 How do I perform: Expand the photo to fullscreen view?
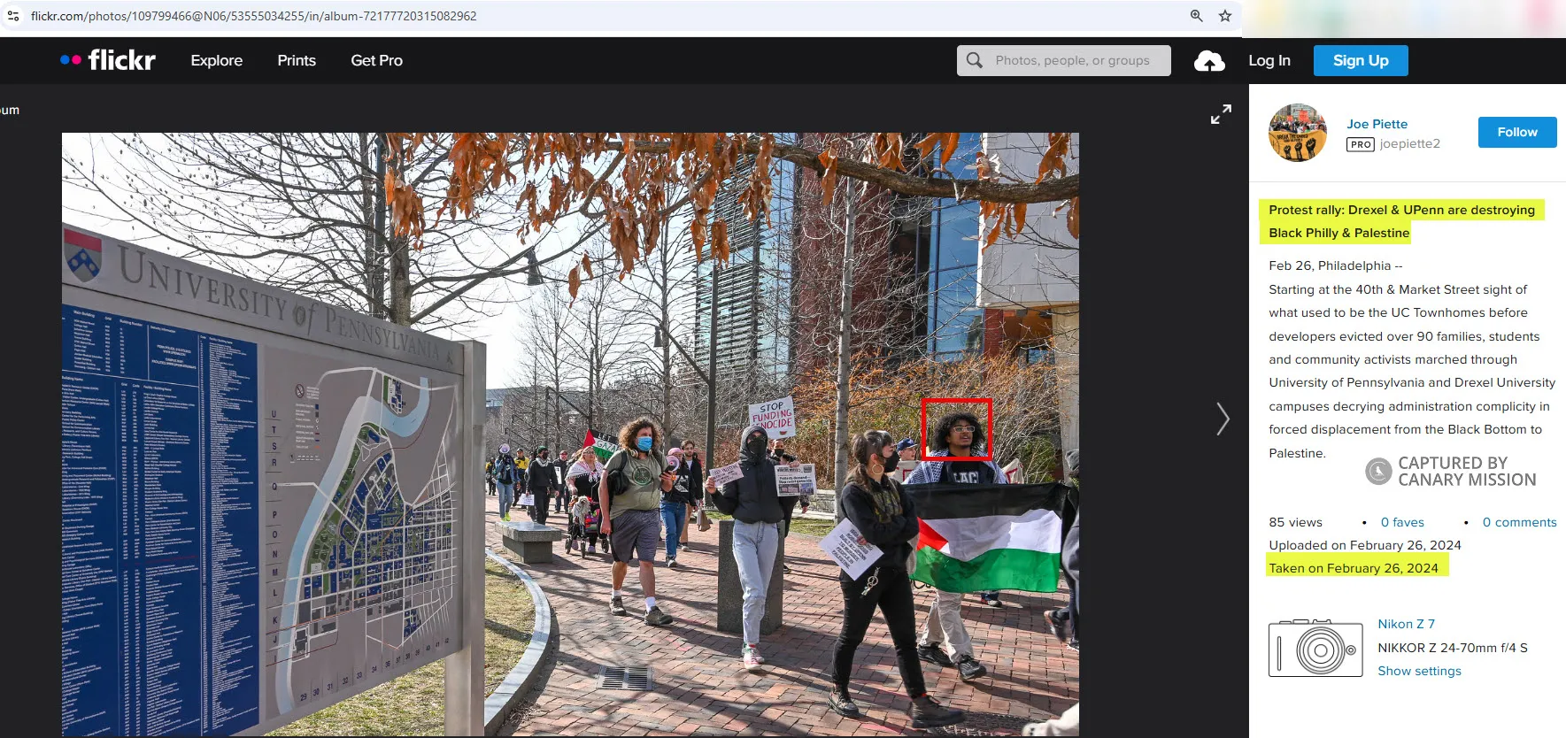pyautogui.click(x=1221, y=114)
